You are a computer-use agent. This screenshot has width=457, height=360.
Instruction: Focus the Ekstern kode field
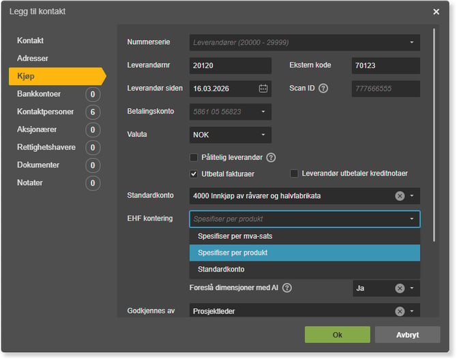[x=385, y=65]
